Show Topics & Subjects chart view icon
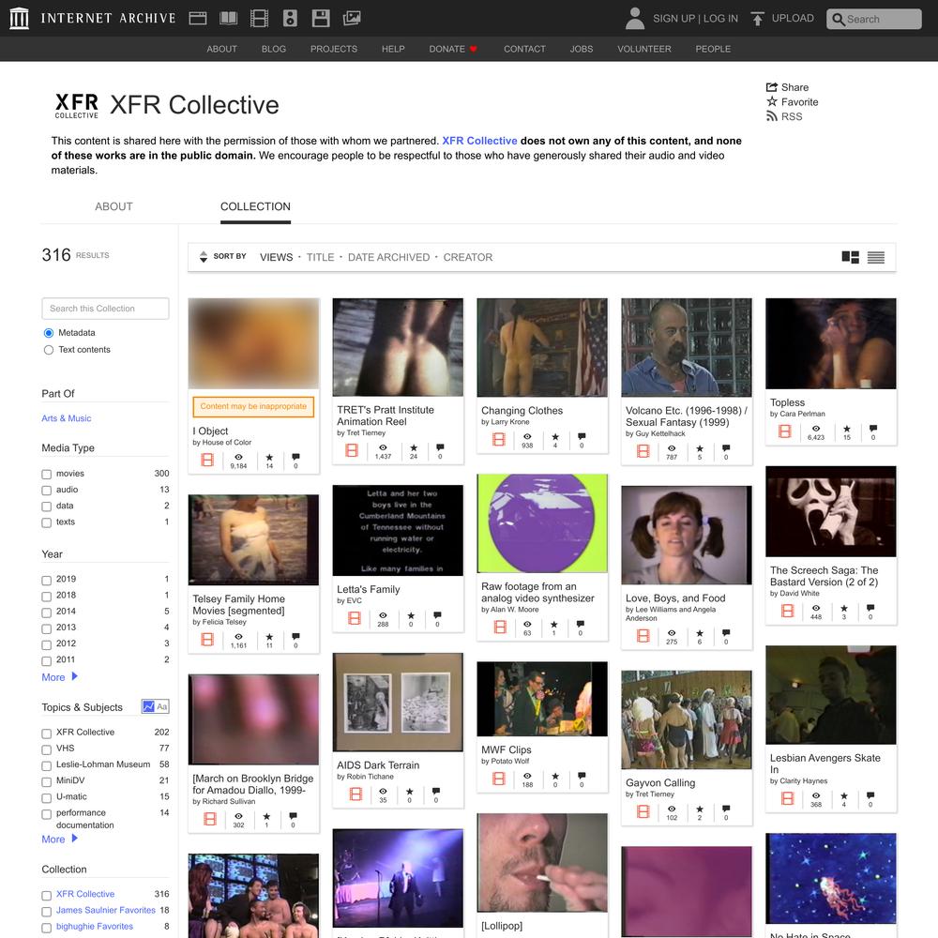The width and height of the screenshot is (938, 938). pyautogui.click(x=148, y=706)
